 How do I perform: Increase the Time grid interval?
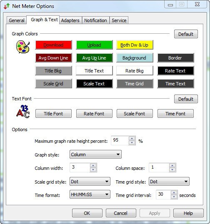(174, 193)
